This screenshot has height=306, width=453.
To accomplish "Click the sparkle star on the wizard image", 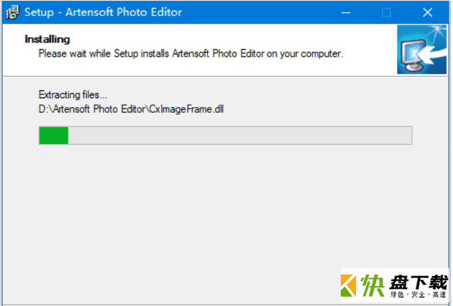I will [438, 31].
